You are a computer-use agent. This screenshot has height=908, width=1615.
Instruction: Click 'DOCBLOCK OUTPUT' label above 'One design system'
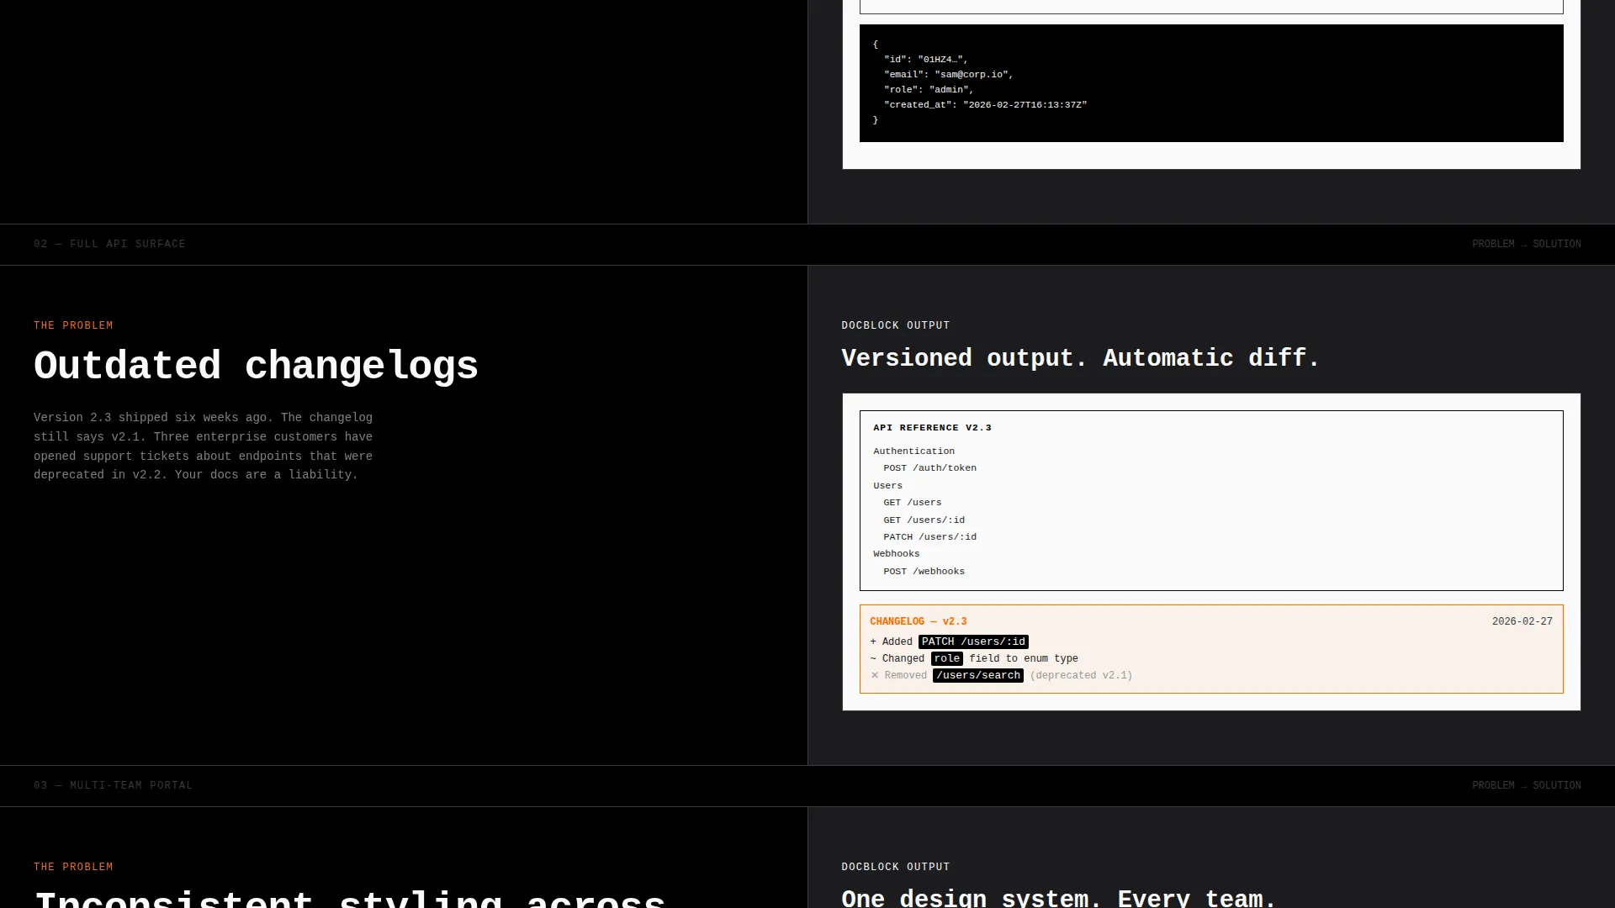[895, 867]
